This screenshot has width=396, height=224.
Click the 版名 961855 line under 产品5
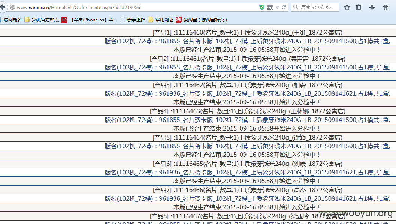click(247, 146)
